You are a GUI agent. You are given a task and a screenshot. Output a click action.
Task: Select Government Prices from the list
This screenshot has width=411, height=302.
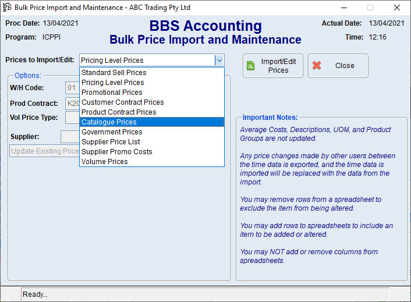pyautogui.click(x=112, y=132)
